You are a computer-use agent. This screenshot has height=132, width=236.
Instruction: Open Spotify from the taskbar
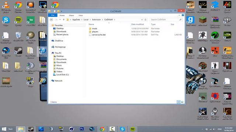133,129
